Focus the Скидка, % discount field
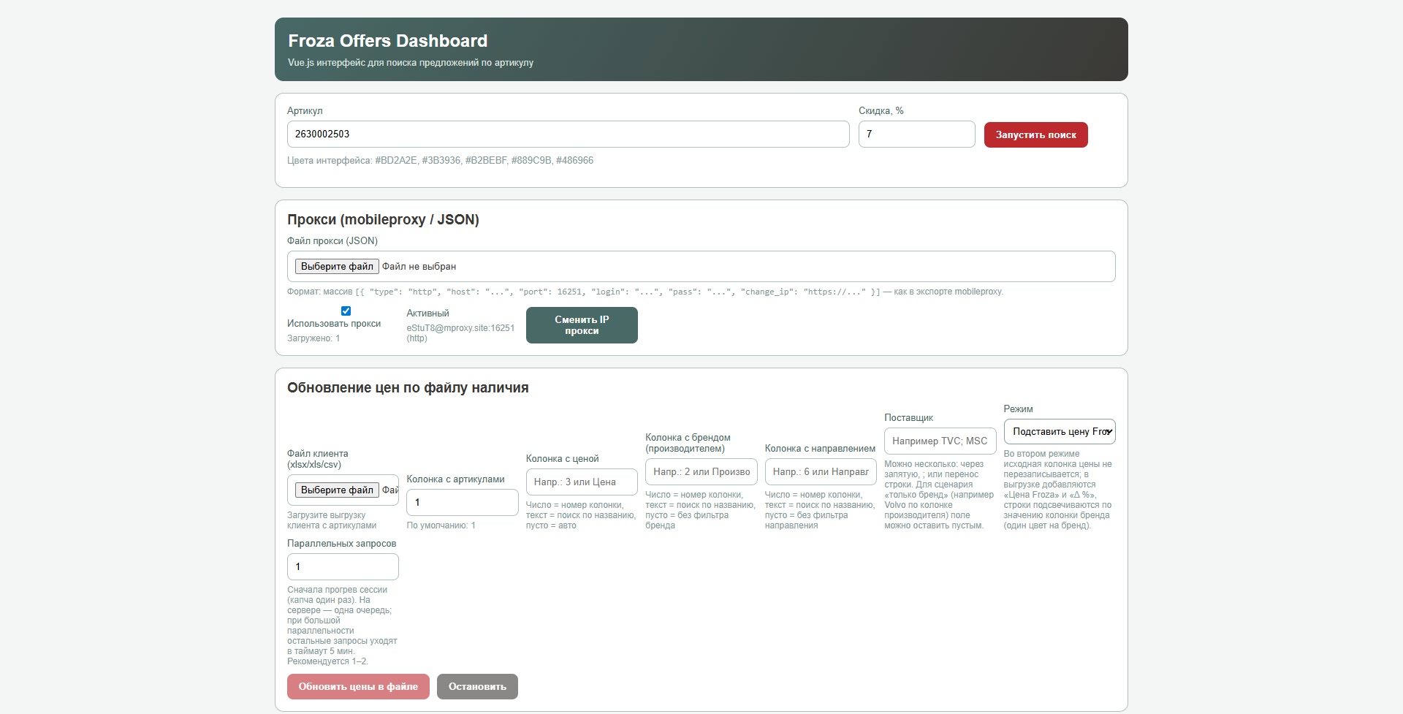The width and height of the screenshot is (1403, 714). click(916, 134)
